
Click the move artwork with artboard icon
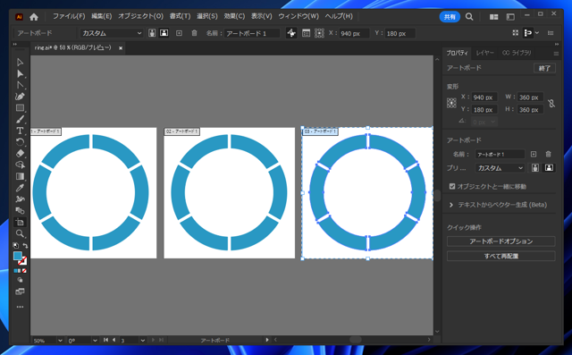coord(291,33)
